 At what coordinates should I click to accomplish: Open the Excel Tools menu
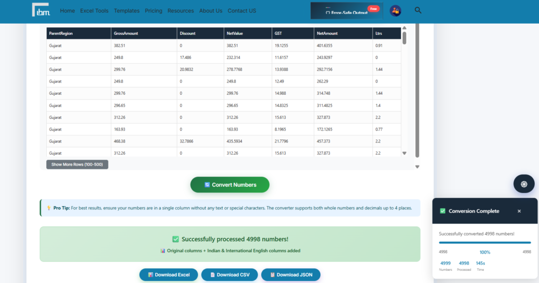pyautogui.click(x=94, y=11)
